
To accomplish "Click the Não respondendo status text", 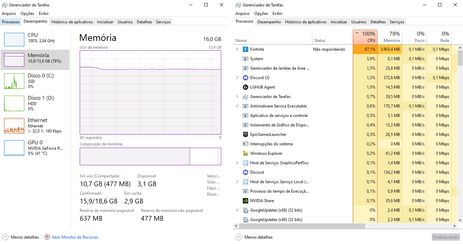I will (x=329, y=49).
